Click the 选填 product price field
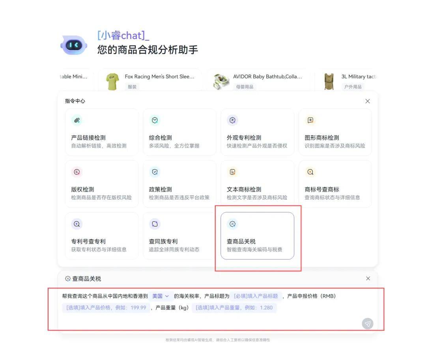 pos(106,307)
